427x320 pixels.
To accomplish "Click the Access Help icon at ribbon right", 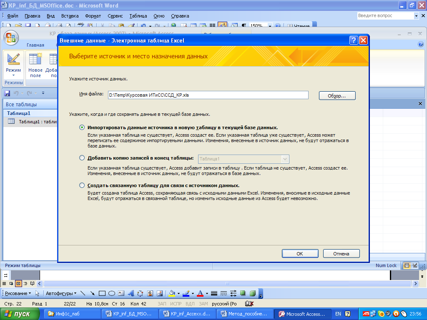I will [x=421, y=44].
